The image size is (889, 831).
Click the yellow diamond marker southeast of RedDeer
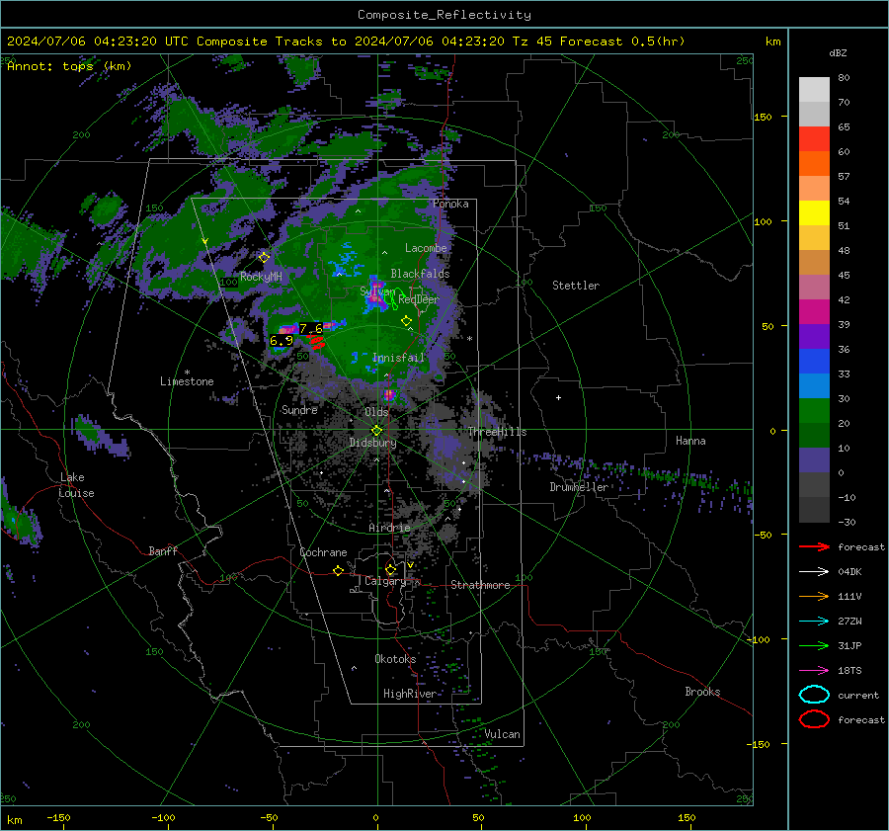coord(407,321)
